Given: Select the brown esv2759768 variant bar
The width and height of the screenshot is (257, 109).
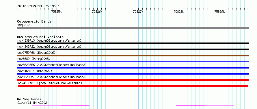Looking at the screenshot, I should [x=133, y=56].
